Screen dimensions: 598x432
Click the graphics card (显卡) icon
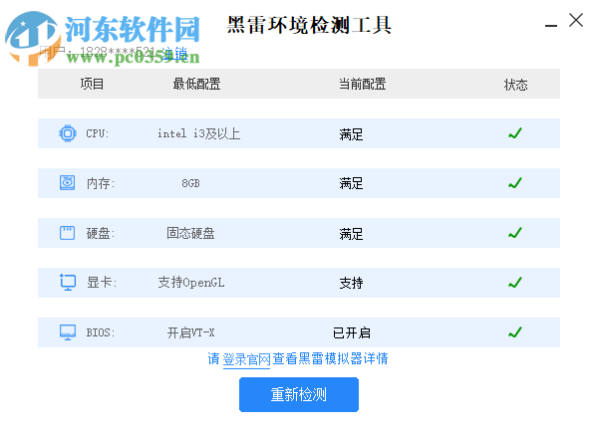click(68, 283)
